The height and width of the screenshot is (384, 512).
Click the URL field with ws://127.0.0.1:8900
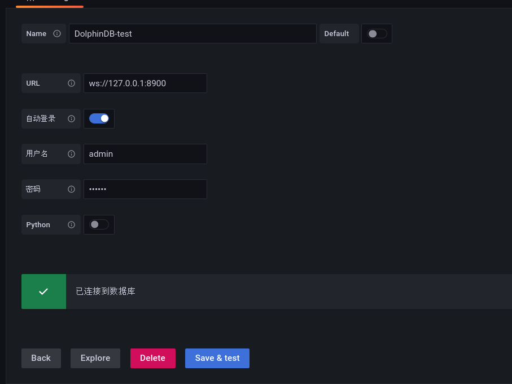point(145,83)
